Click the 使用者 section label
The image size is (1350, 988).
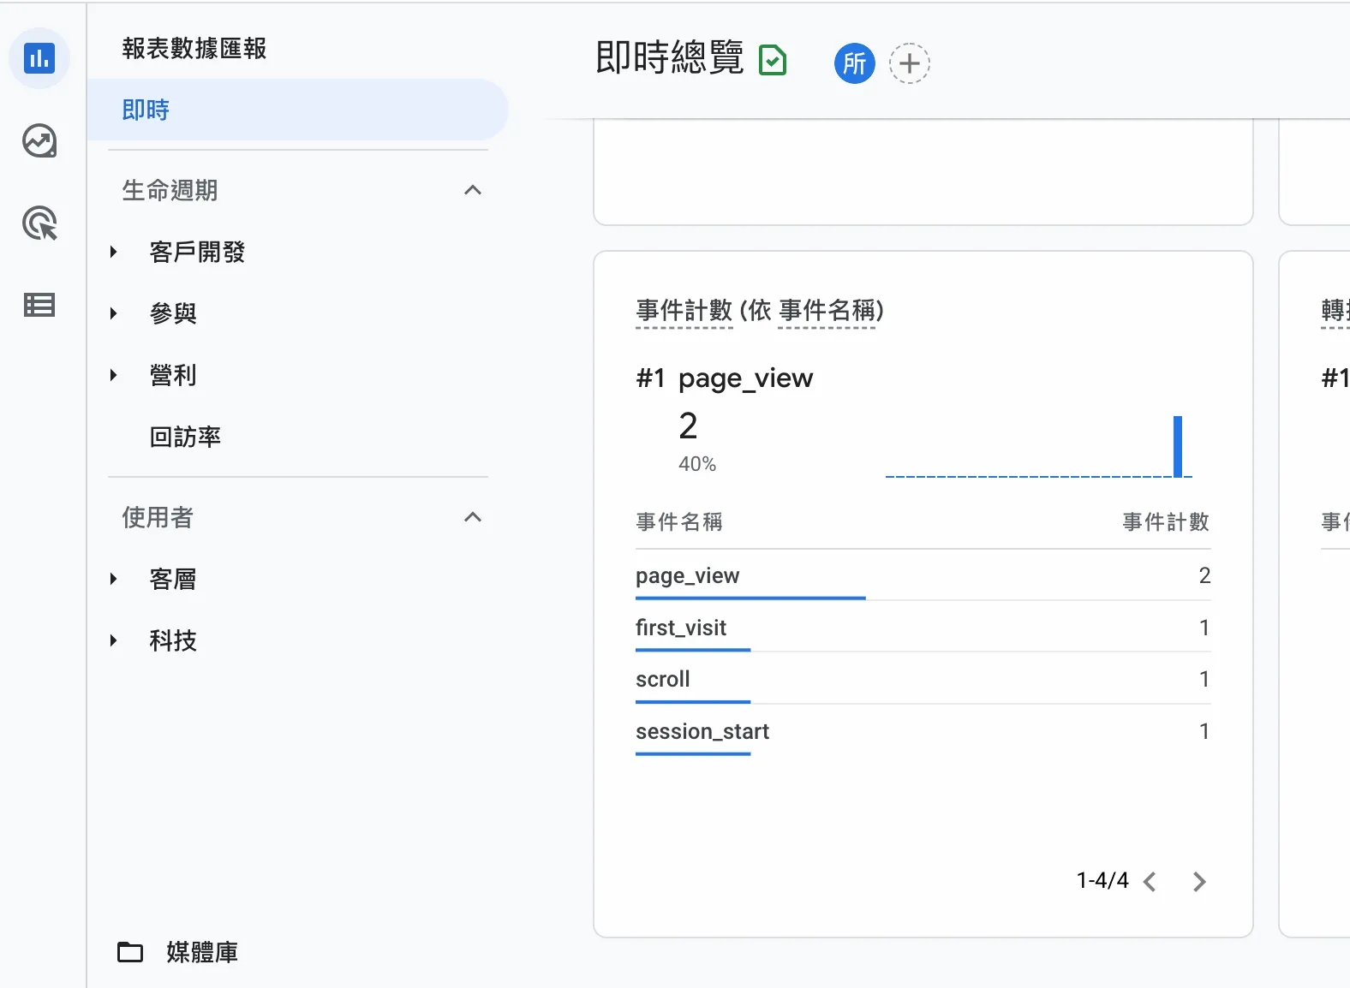click(158, 517)
